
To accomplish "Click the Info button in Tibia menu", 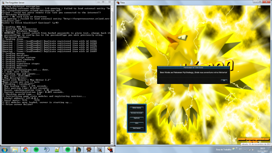I will coord(137,123).
